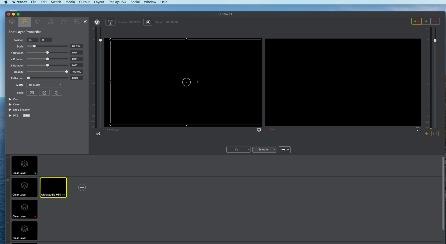The width and height of the screenshot is (446, 244).
Task: Click the Scale slider handle
Action: (34, 46)
